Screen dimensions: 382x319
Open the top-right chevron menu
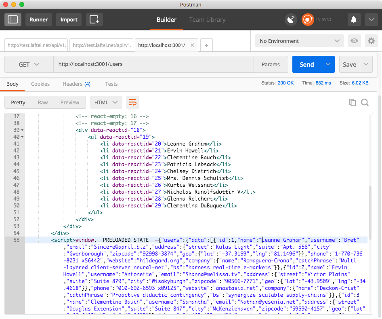click(371, 19)
